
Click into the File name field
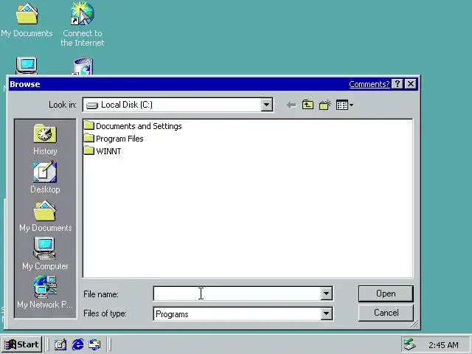[x=237, y=294]
